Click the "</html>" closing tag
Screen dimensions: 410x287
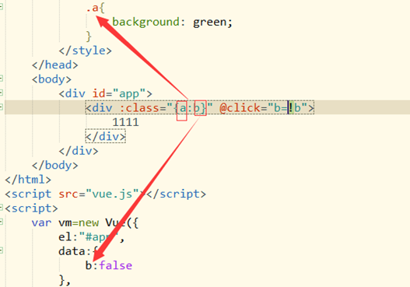click(x=28, y=180)
